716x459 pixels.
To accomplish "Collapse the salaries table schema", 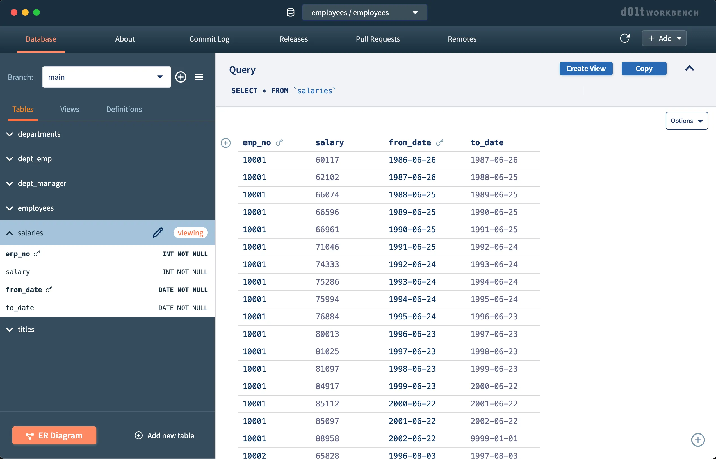I will [10, 233].
